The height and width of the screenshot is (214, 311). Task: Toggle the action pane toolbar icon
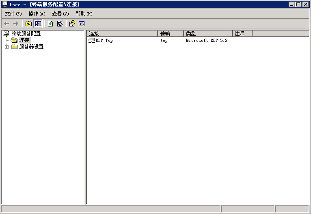(x=82, y=24)
